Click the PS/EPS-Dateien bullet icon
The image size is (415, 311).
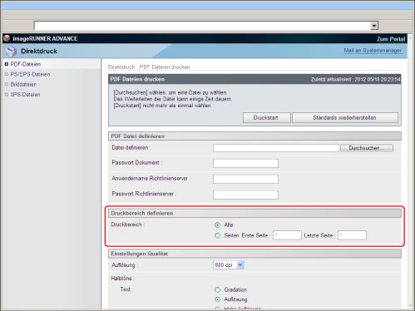(x=7, y=74)
